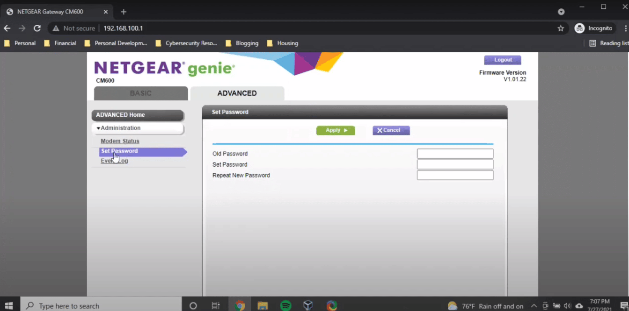This screenshot has width=629, height=311.
Task: Open a new browser tab
Action: point(124,12)
